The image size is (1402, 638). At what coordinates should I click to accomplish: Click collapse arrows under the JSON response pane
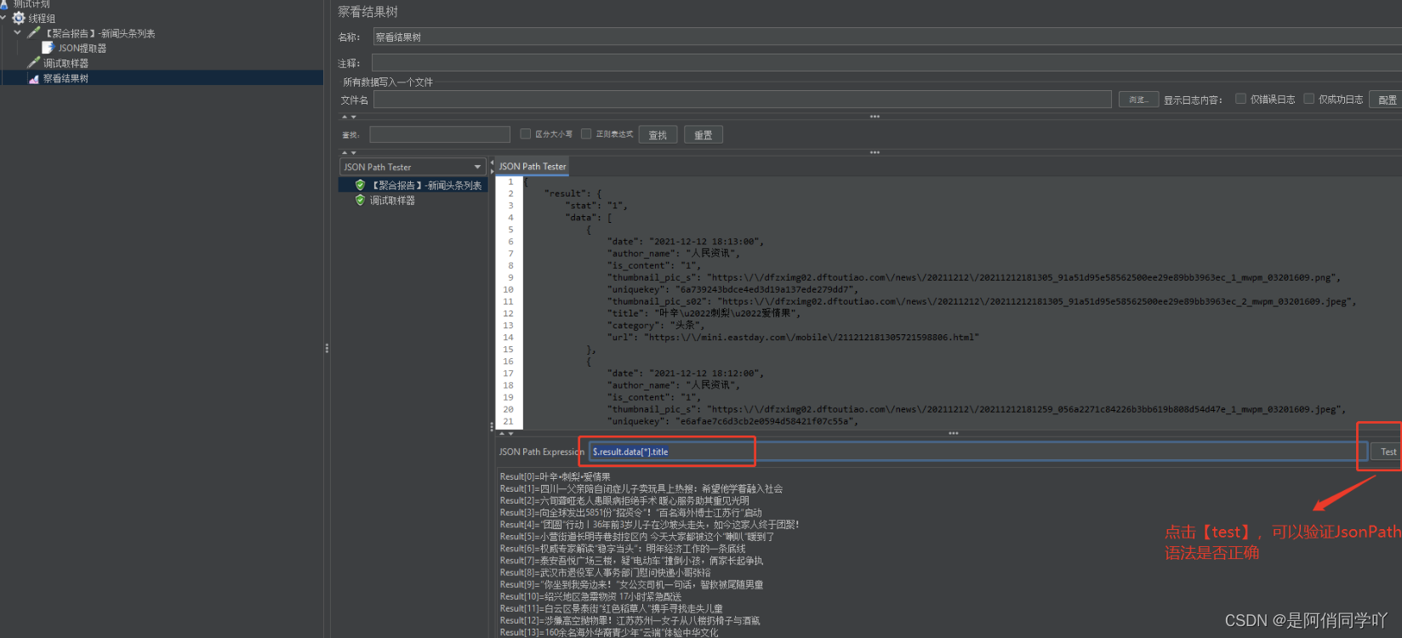(x=505, y=433)
